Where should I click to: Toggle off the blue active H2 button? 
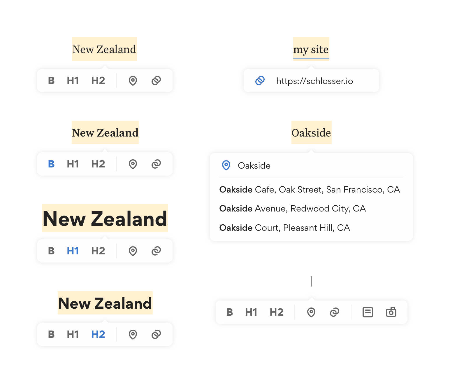[98, 334]
